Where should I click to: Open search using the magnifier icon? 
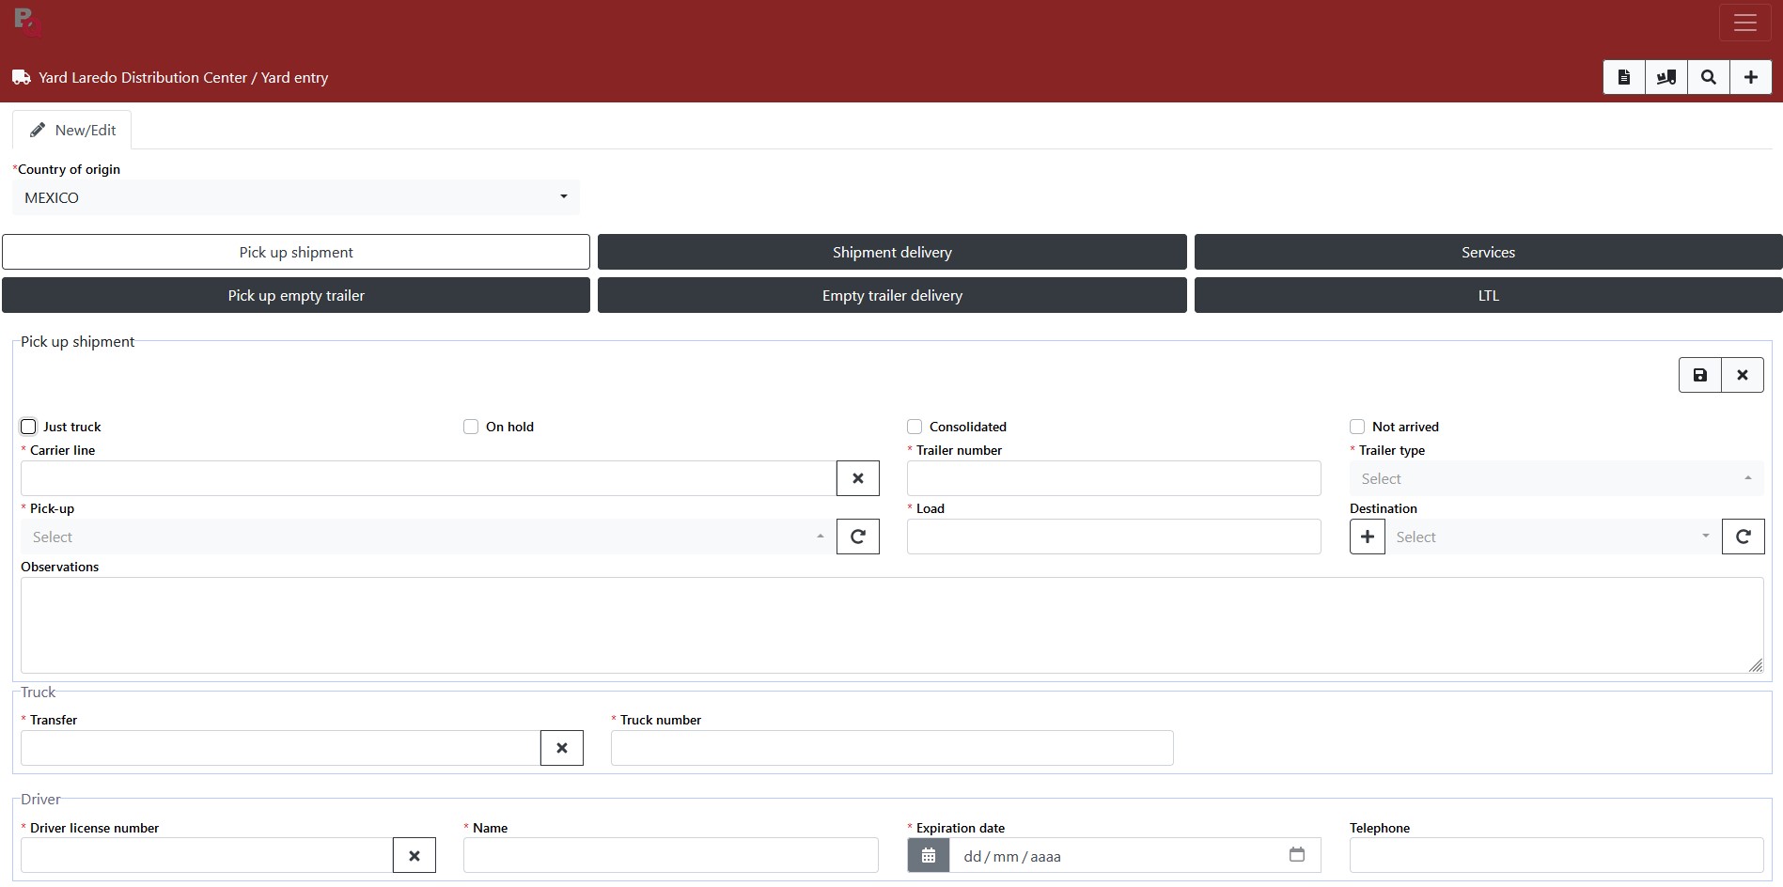1708,77
